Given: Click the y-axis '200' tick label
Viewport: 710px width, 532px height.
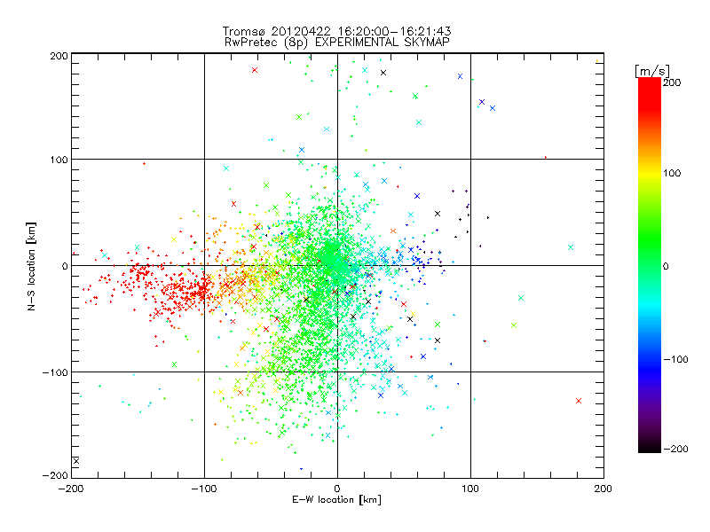Looking at the screenshot, I should point(59,56).
